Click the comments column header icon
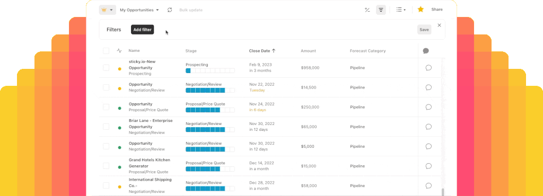 point(426,51)
